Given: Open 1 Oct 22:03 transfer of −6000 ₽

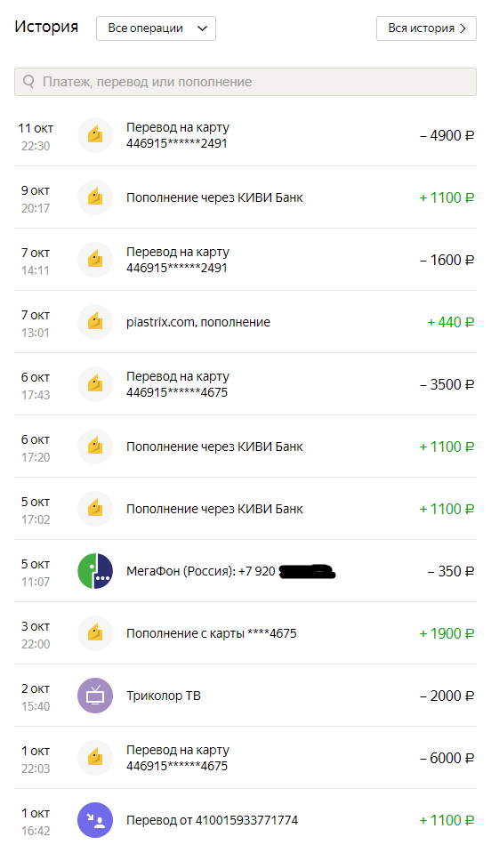Looking at the screenshot, I should 245,758.
